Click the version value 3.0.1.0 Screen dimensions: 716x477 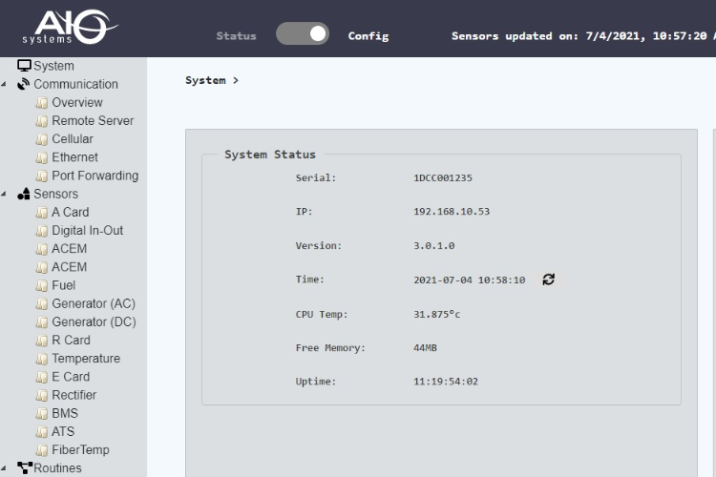[433, 245]
